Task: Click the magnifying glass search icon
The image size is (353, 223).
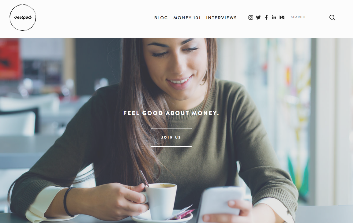Action: tap(332, 17)
